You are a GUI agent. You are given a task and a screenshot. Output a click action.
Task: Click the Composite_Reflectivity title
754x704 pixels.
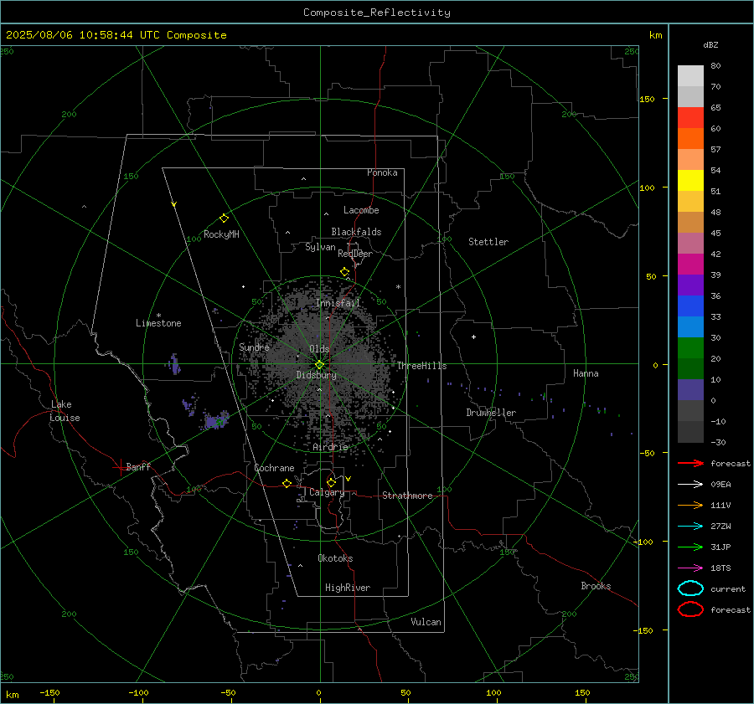click(x=377, y=13)
